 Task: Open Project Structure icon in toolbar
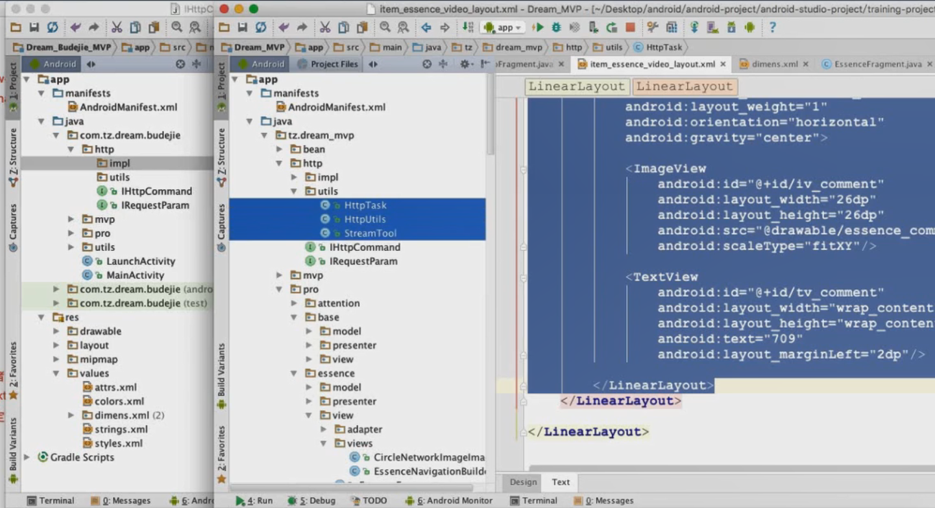653,27
